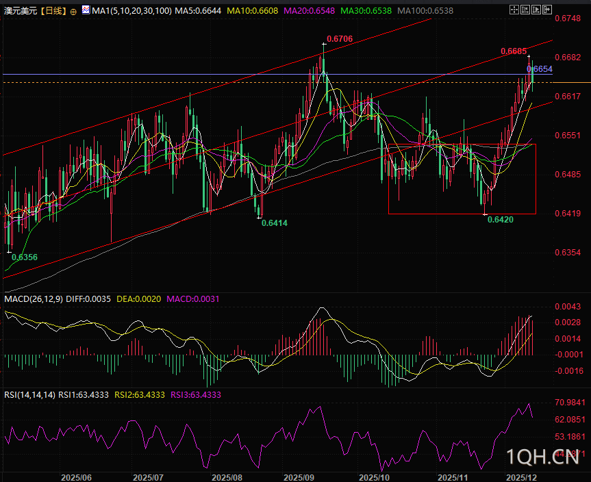Click the hide side panel arrow icon

(546, 11)
